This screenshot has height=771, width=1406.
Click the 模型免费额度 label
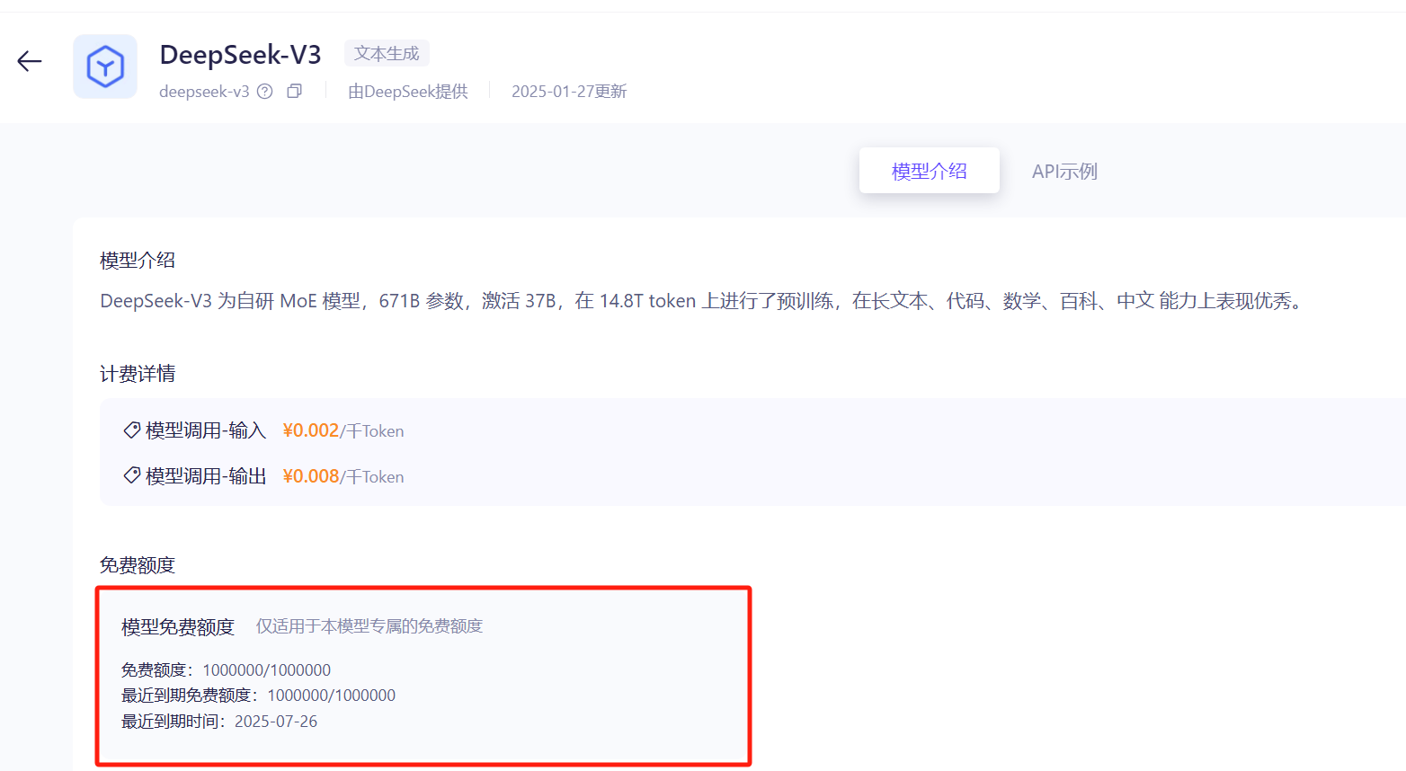pos(178,627)
